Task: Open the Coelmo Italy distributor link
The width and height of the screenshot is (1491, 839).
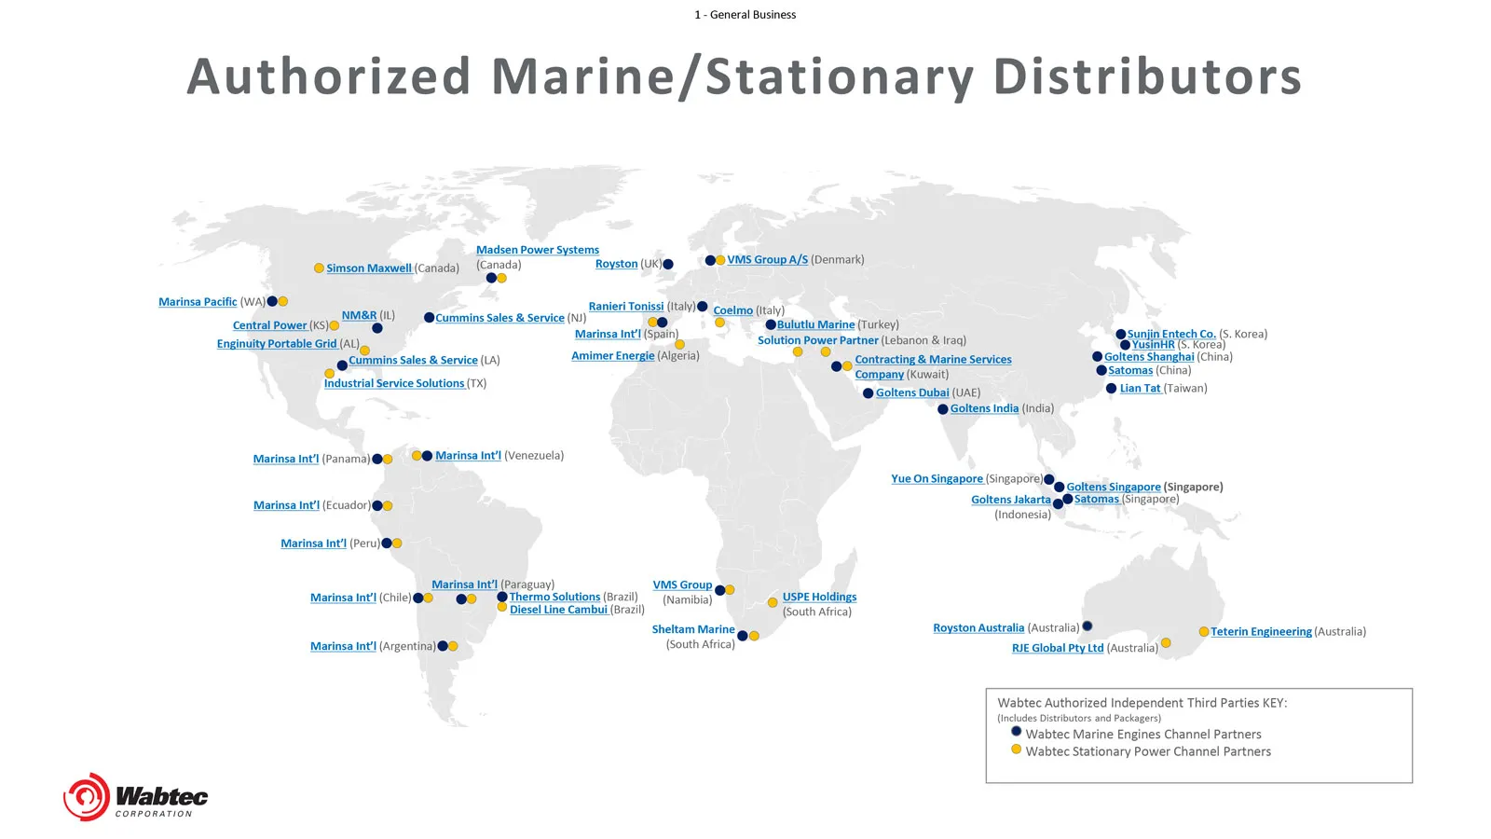Action: point(732,309)
